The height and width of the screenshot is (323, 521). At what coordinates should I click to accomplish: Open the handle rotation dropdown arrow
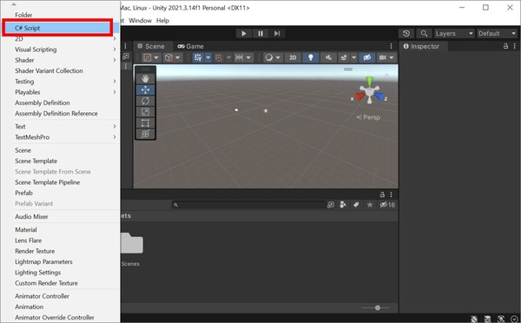pos(178,57)
